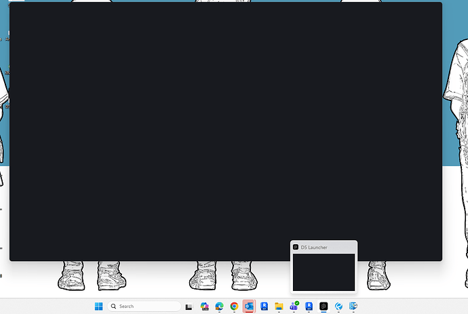
Task: Open Microsoft Edge from the taskbar
Action: 219,307
